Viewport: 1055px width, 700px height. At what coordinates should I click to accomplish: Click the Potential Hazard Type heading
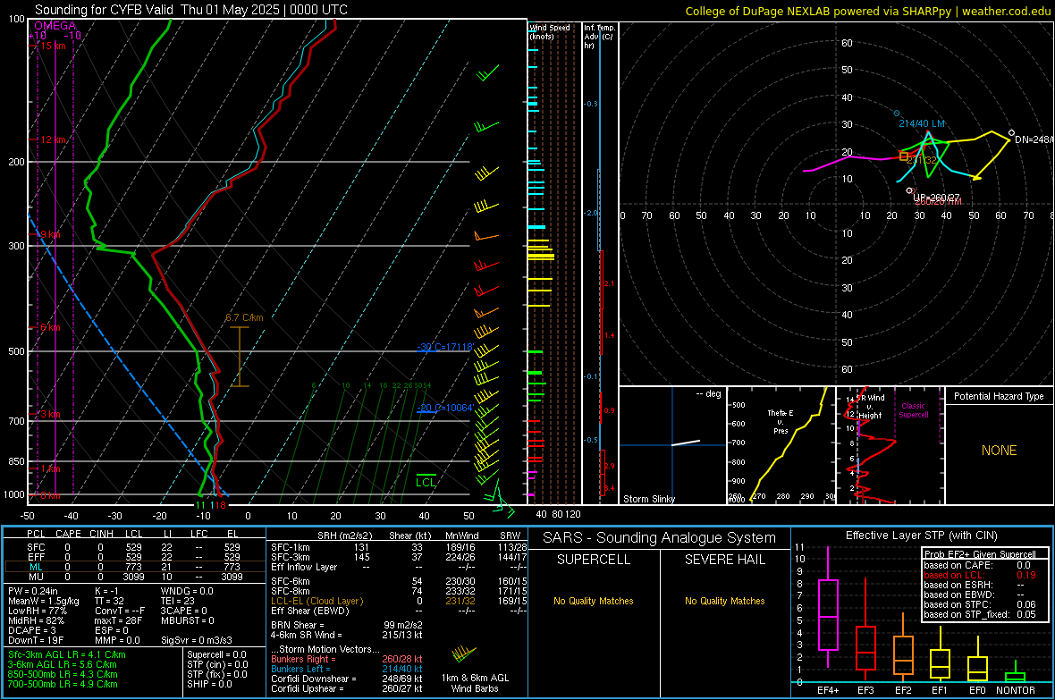[x=1000, y=396]
